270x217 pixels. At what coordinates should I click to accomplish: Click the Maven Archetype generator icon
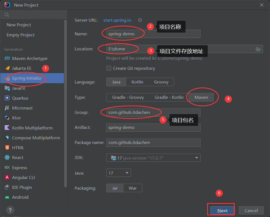(7, 59)
